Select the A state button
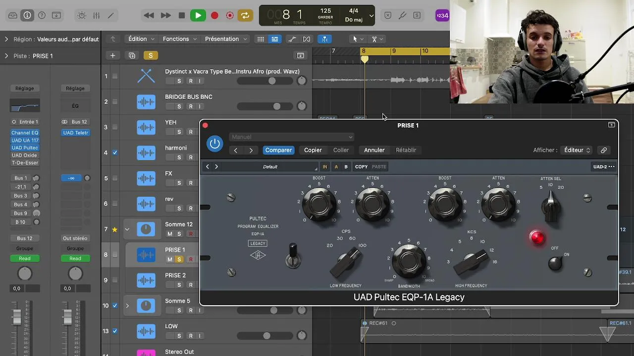 click(336, 167)
